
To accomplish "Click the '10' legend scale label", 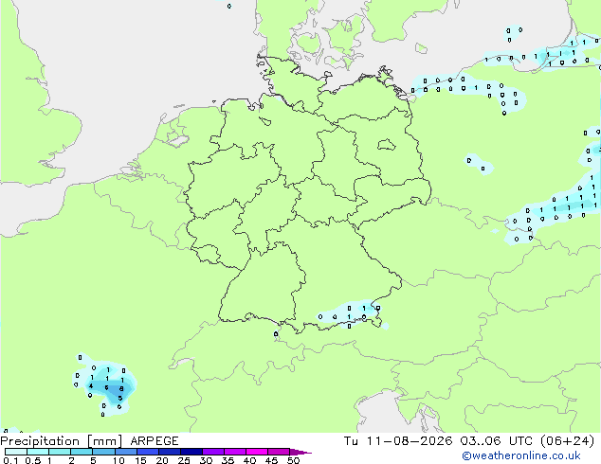I will tap(118, 460).
